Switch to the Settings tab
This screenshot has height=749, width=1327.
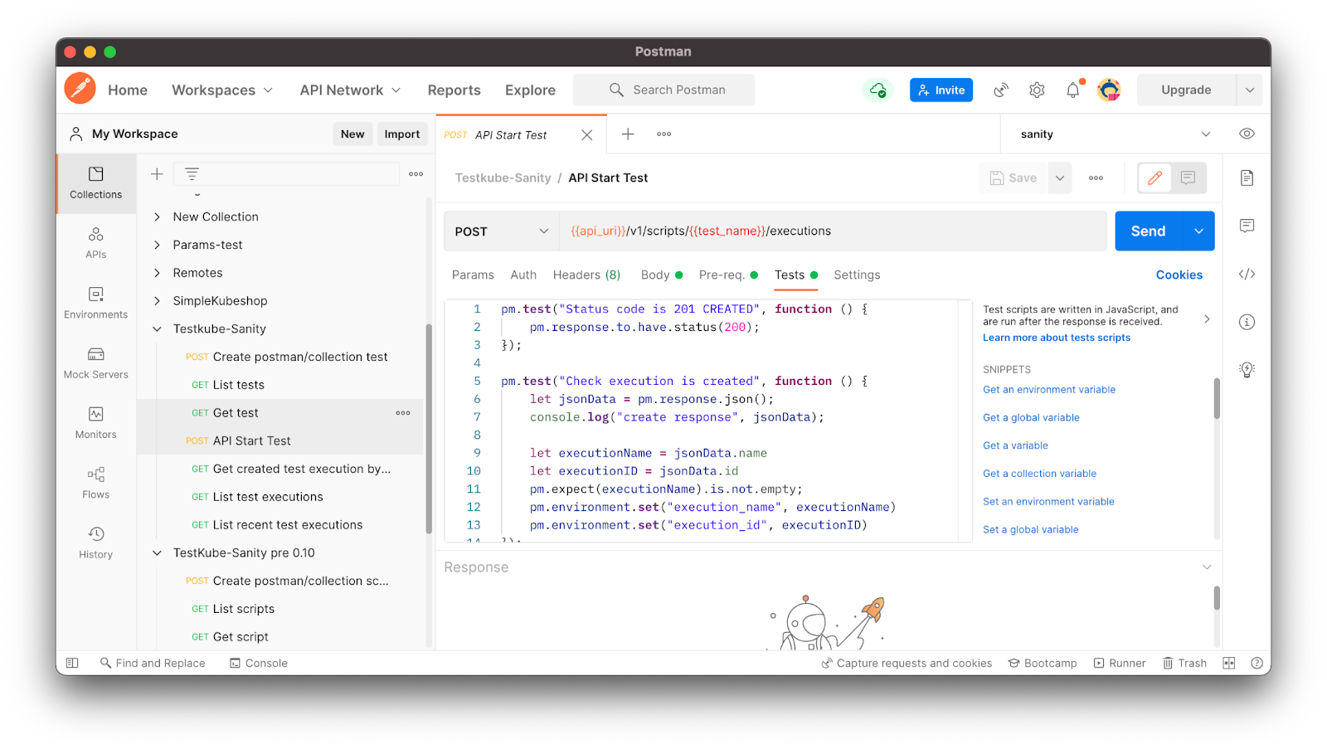(x=857, y=275)
